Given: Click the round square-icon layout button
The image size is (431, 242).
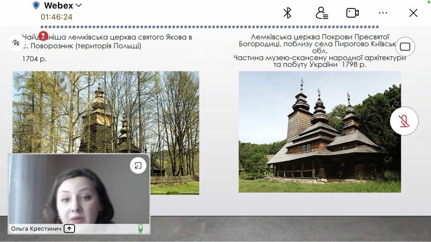Looking at the screenshot, I should (405, 47).
